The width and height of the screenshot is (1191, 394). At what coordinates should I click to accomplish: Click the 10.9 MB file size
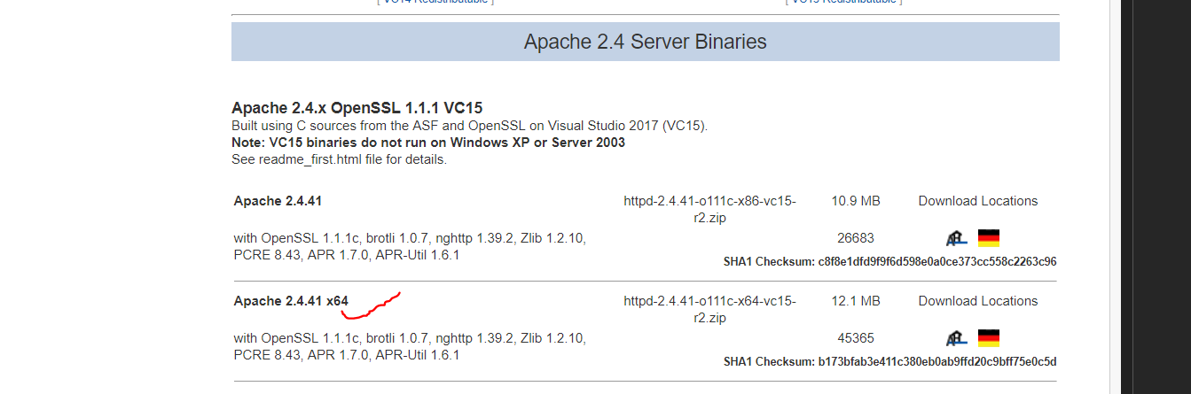[855, 201]
